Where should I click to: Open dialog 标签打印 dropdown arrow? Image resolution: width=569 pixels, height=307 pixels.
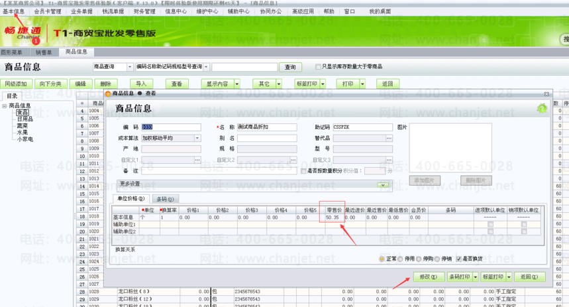click(509, 277)
